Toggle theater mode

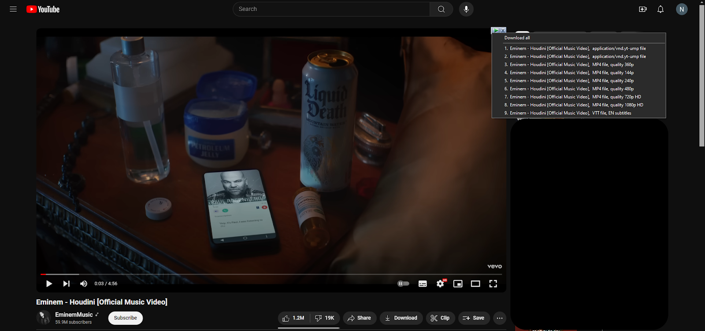[475, 284]
